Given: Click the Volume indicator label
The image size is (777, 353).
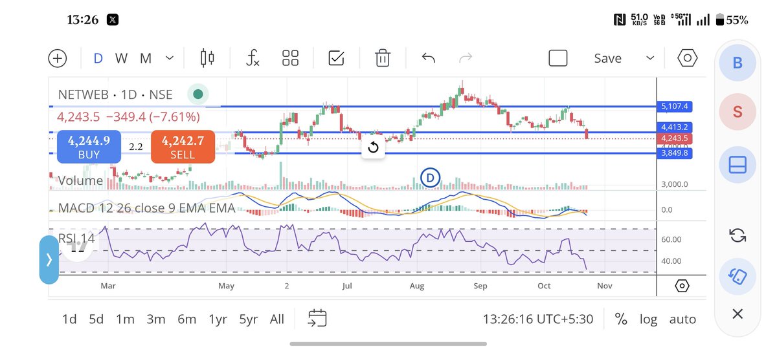Looking at the screenshot, I should click(80, 180).
